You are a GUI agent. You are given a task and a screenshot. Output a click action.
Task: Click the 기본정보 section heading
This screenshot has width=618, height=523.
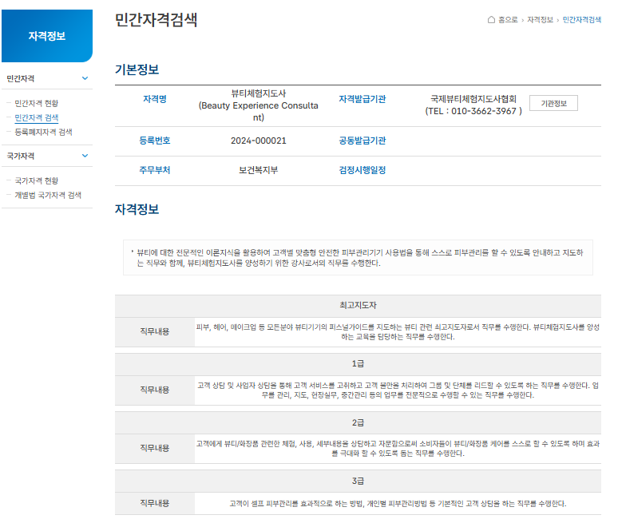(x=137, y=69)
